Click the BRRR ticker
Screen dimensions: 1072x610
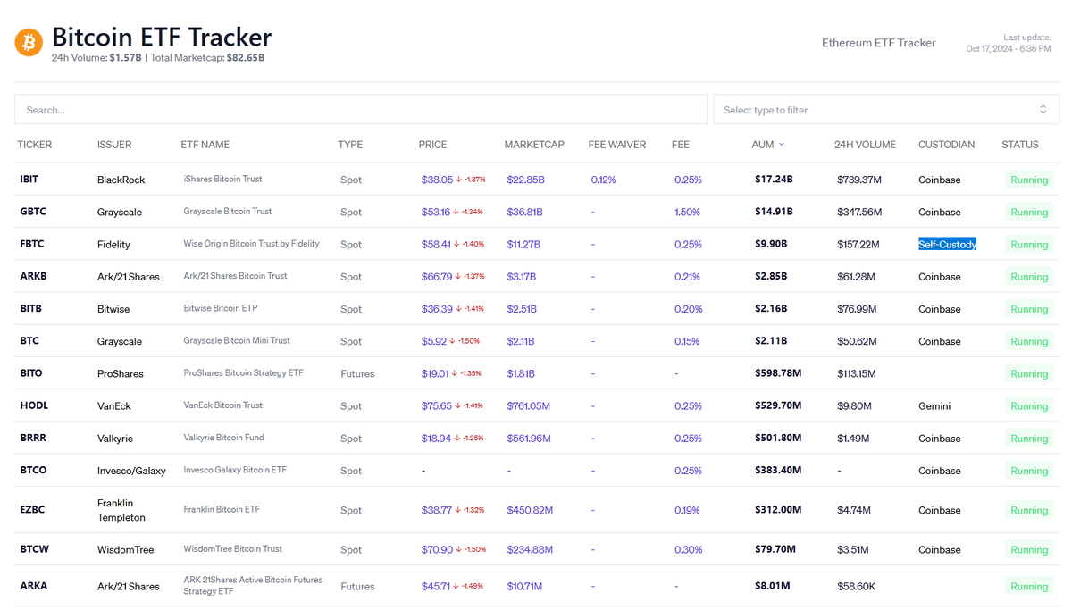click(33, 439)
